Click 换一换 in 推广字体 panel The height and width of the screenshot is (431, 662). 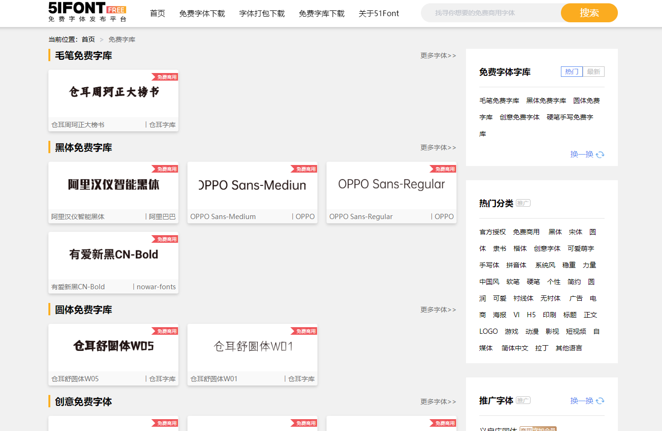point(582,401)
